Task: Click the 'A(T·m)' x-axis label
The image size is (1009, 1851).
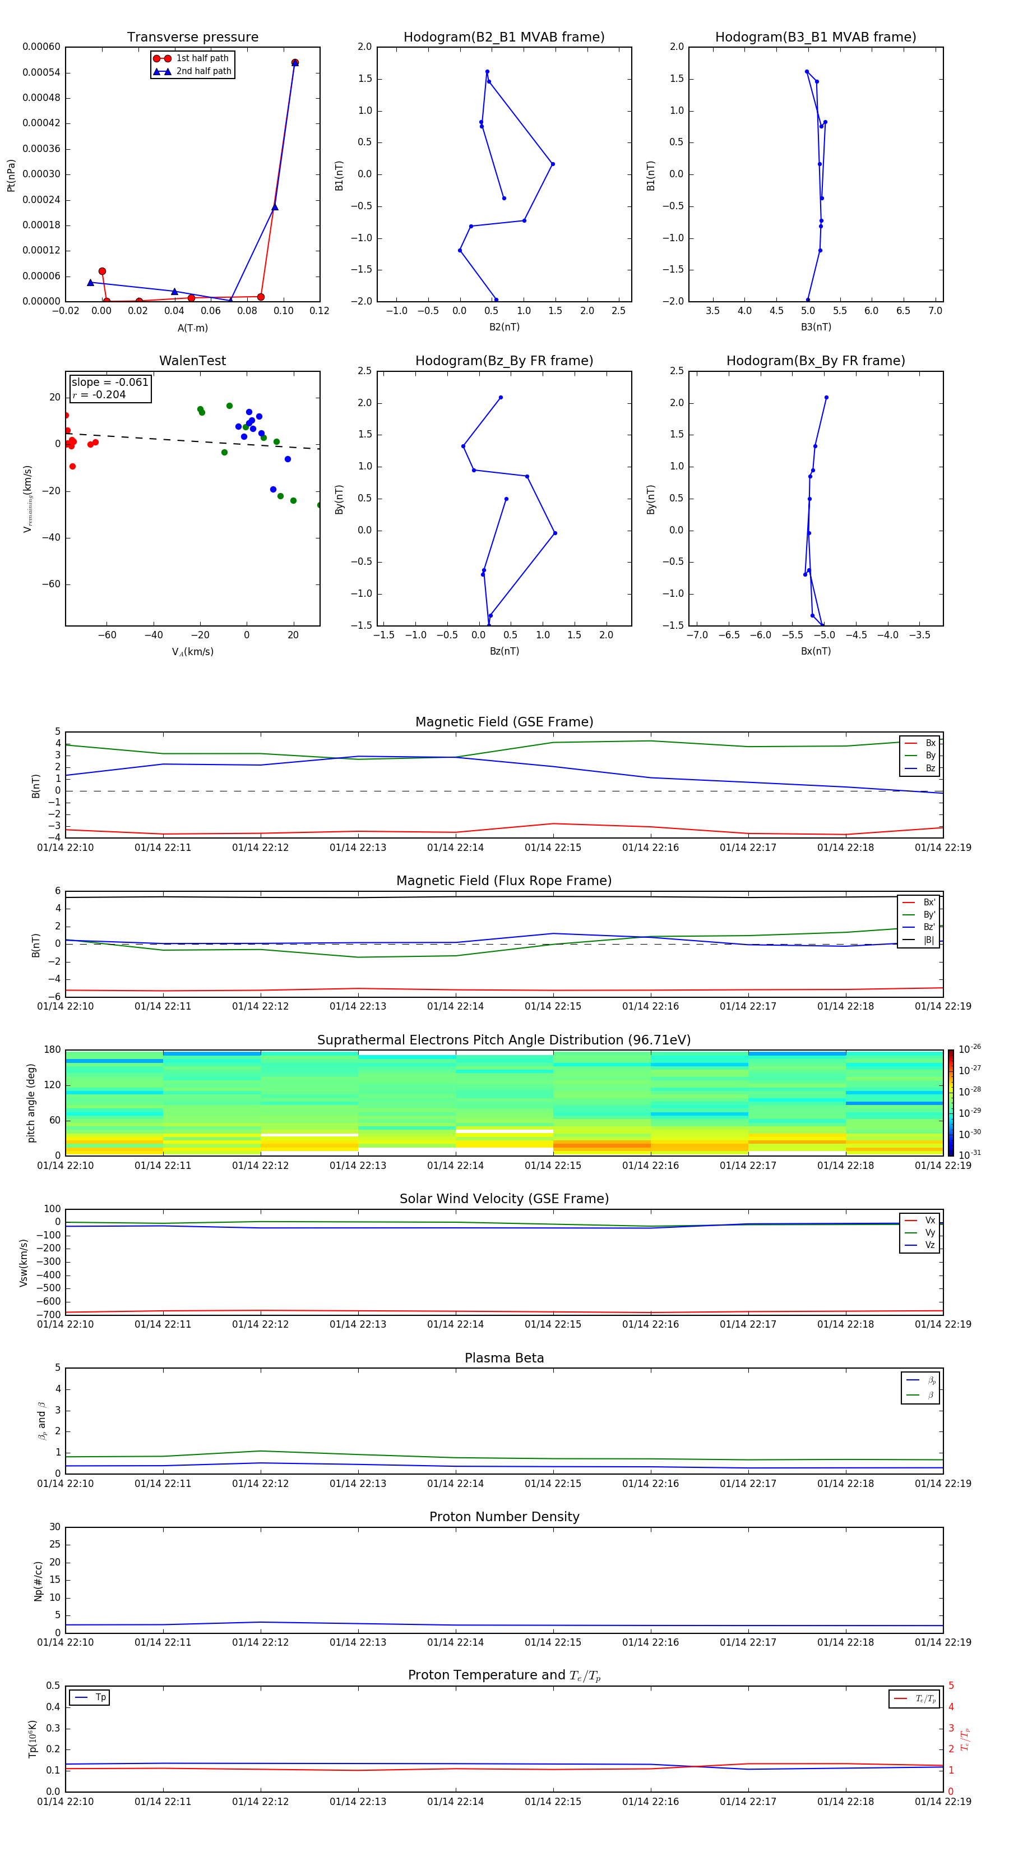Action: (x=192, y=328)
